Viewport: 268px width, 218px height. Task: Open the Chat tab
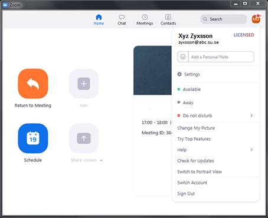pyautogui.click(x=122, y=19)
